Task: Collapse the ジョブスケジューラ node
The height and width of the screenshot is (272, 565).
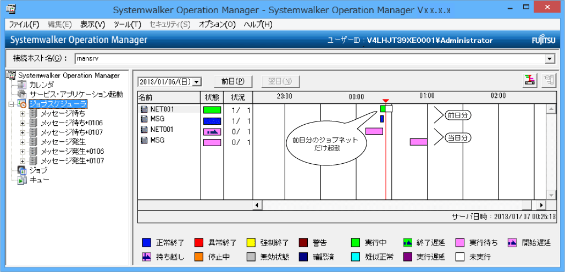Action: (x=11, y=104)
